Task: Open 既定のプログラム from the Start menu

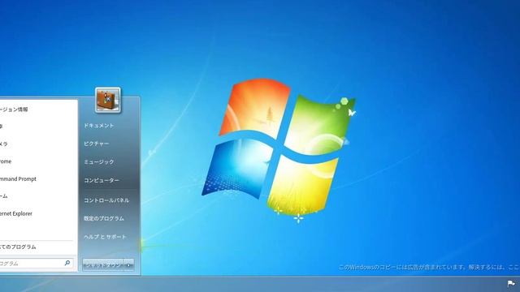Action: (x=104, y=218)
